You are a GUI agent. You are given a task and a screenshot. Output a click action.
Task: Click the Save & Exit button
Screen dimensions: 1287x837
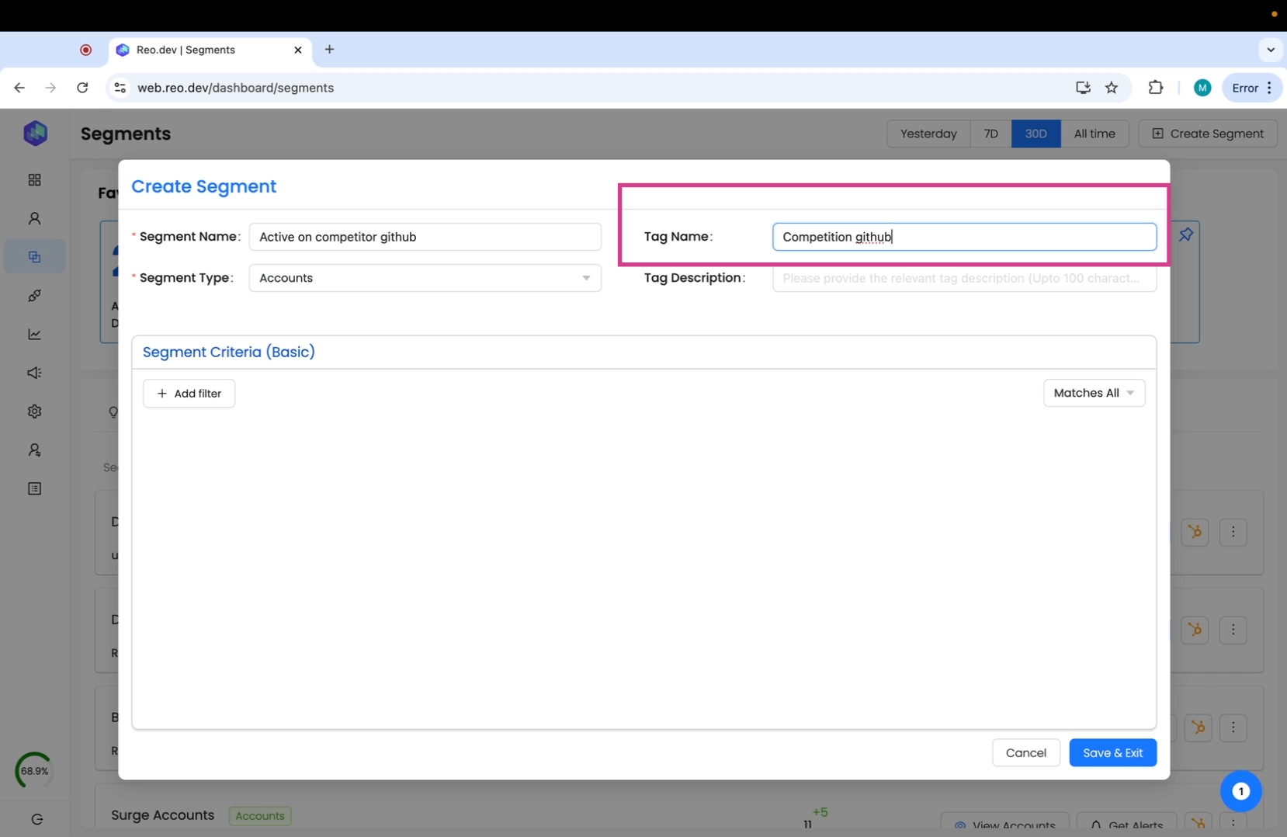tap(1112, 752)
